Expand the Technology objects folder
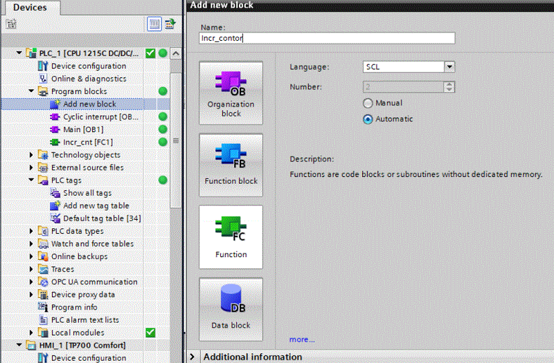 (32, 155)
